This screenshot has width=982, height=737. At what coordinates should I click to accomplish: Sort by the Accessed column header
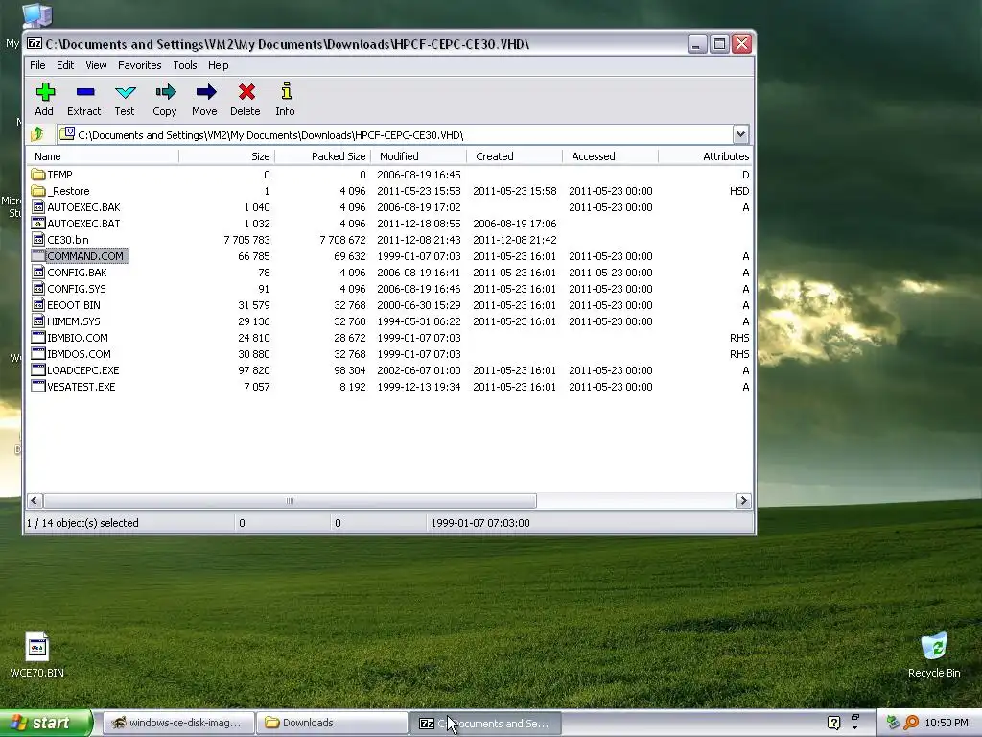pos(610,156)
